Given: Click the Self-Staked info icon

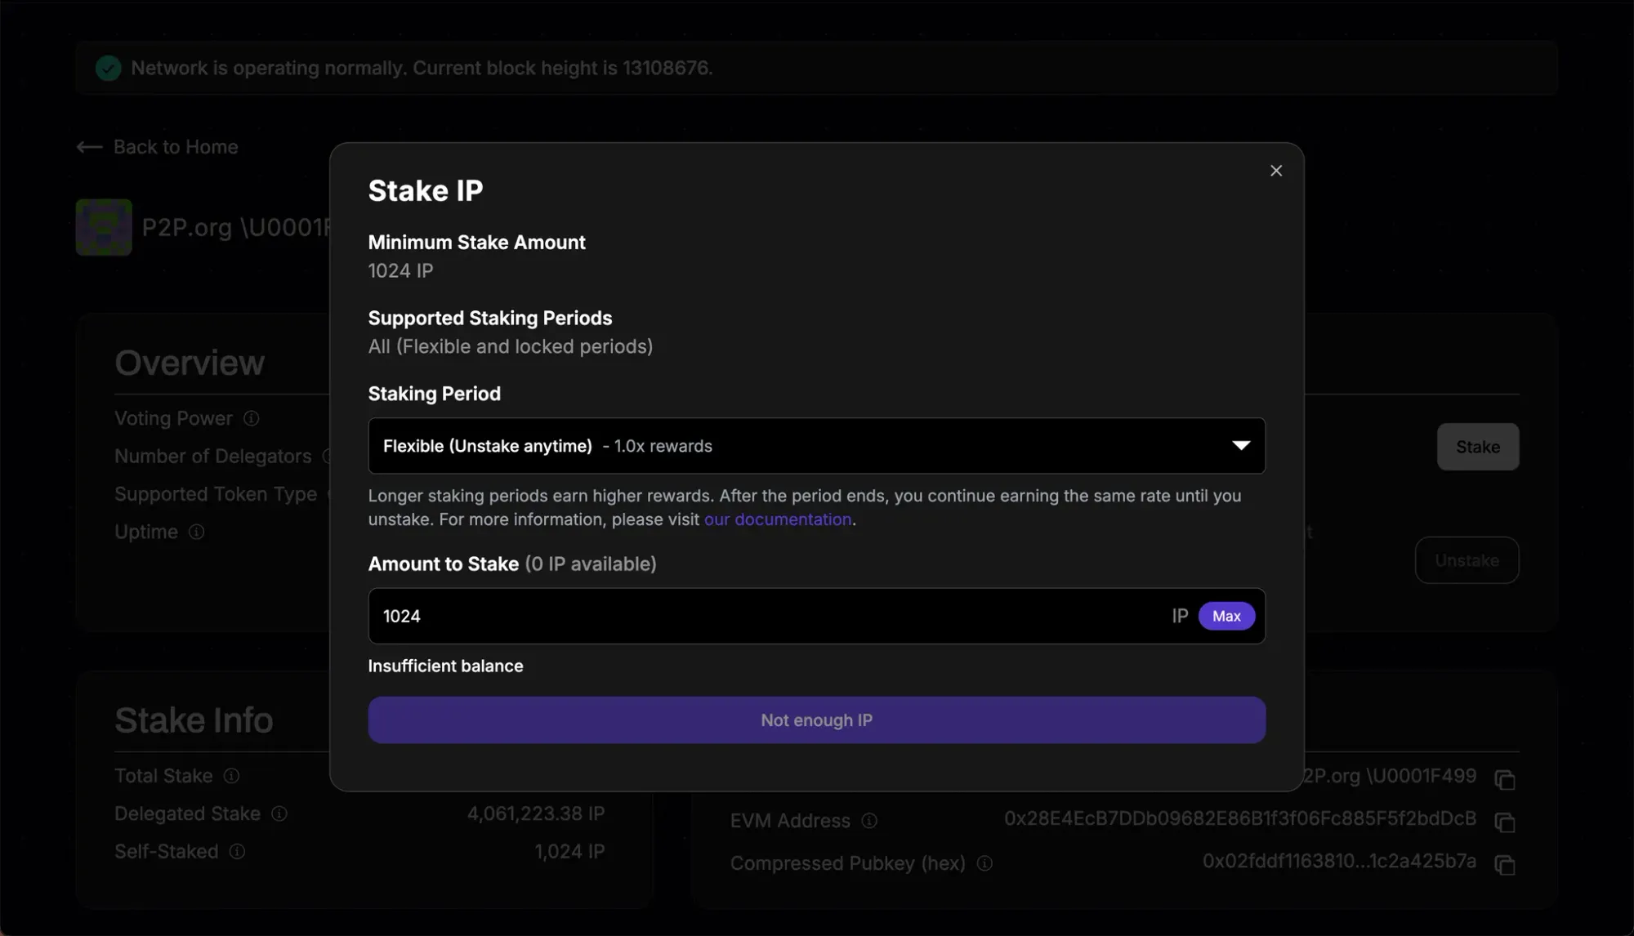Looking at the screenshot, I should [x=238, y=851].
